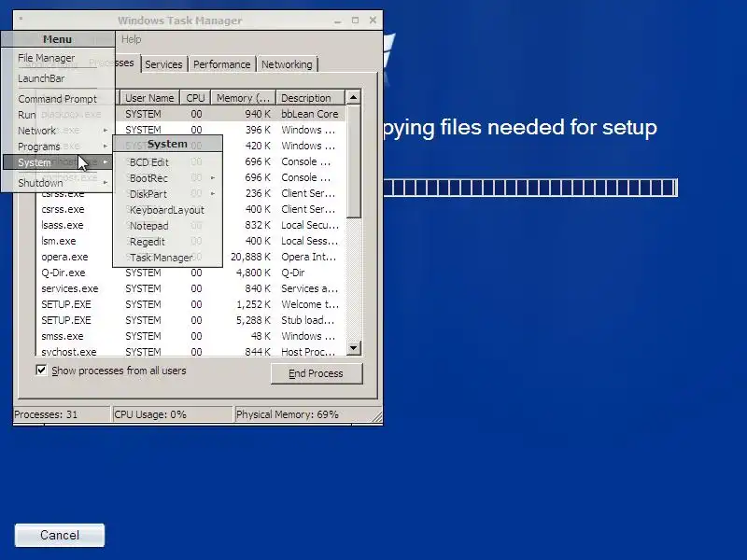747x560 pixels.
Task: Expand the Shutdown submenu
Action: tap(57, 183)
